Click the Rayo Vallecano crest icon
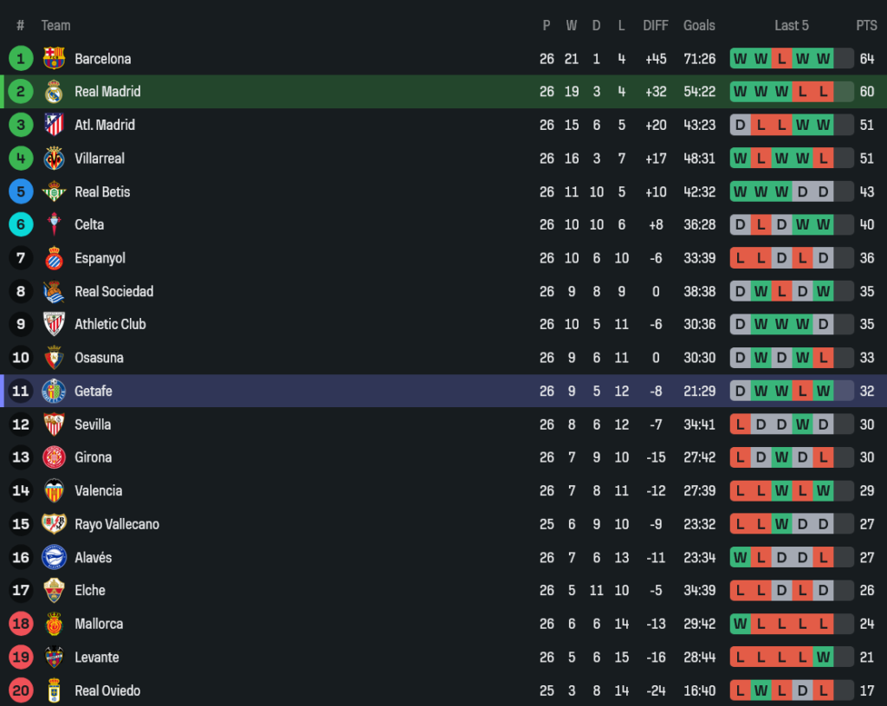This screenshot has height=706, width=887. [54, 524]
